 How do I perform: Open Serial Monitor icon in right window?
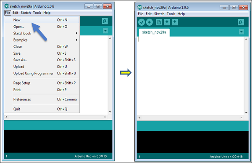(x=241, y=22)
